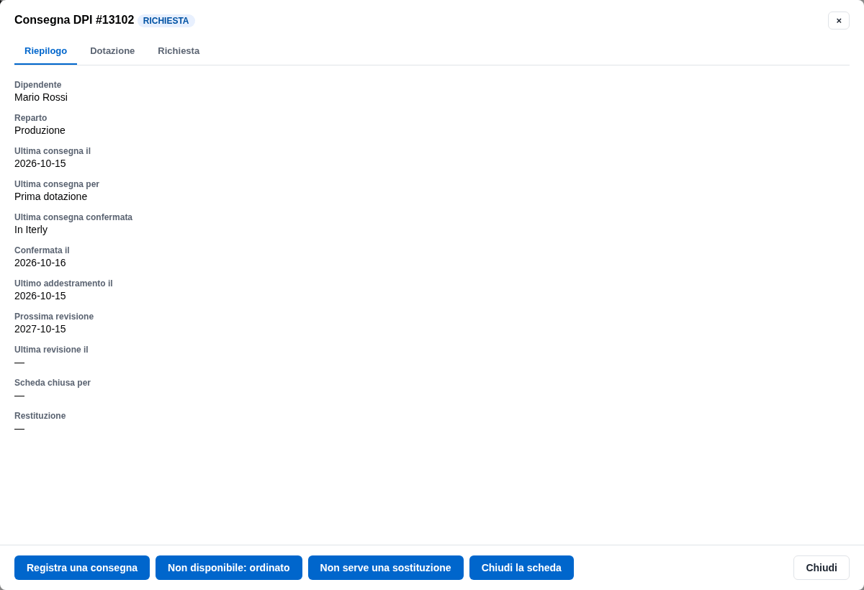Select the title Consegna DPI #13102

pos(74,20)
